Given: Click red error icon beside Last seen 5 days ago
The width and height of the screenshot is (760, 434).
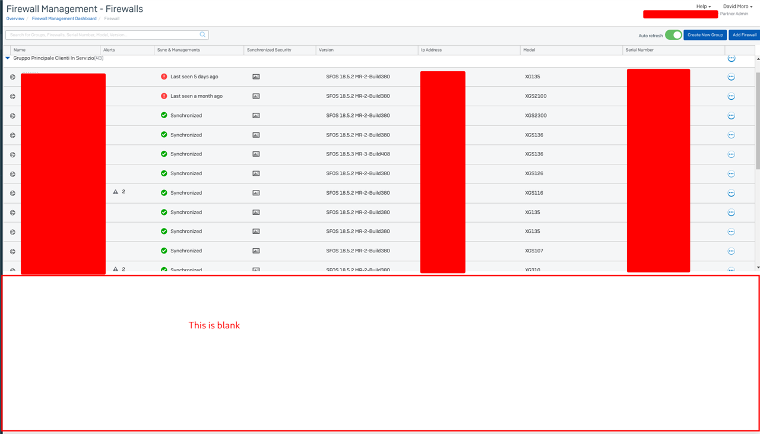Looking at the screenshot, I should (164, 77).
